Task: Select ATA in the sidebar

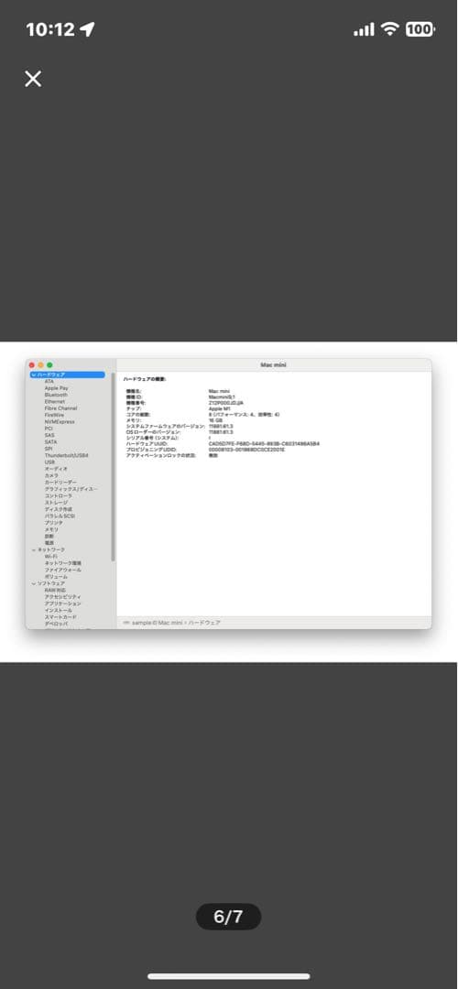Action: pyautogui.click(x=49, y=382)
